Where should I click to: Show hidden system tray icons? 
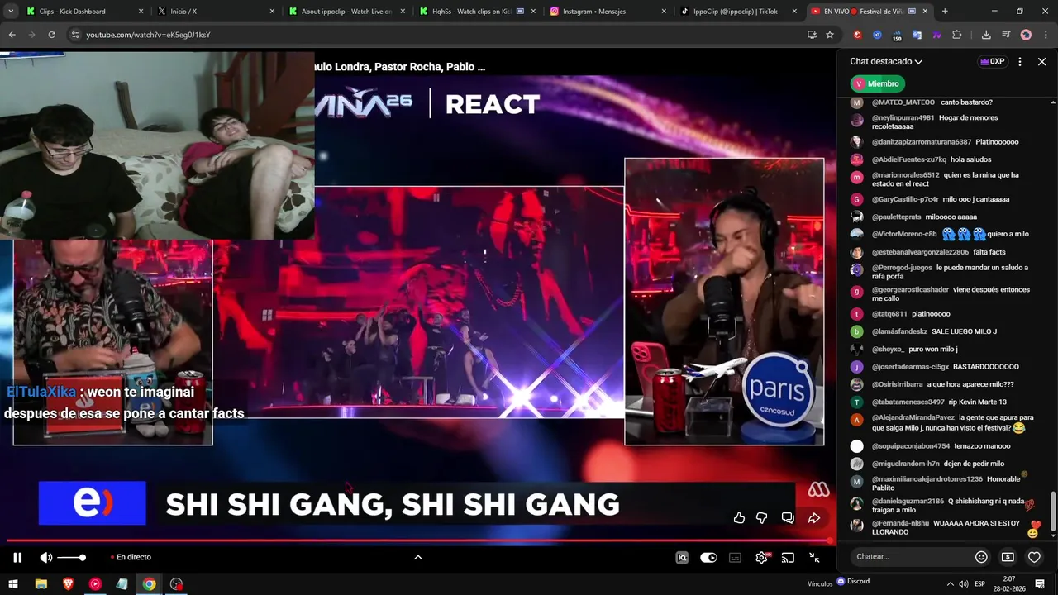[950, 584]
